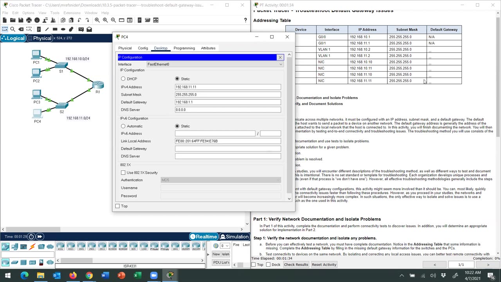This screenshot has width=501, height=282.
Task: Click the Zoom In magnifier icon
Action: click(x=97, y=20)
